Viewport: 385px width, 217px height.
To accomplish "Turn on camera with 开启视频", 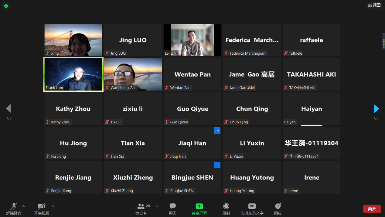I will pos(42,208).
